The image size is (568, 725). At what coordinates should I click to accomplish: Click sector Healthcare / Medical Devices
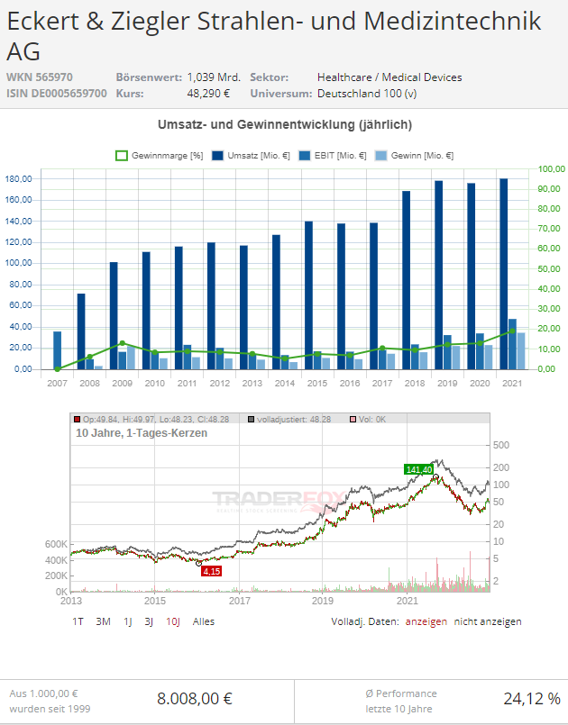click(x=389, y=77)
